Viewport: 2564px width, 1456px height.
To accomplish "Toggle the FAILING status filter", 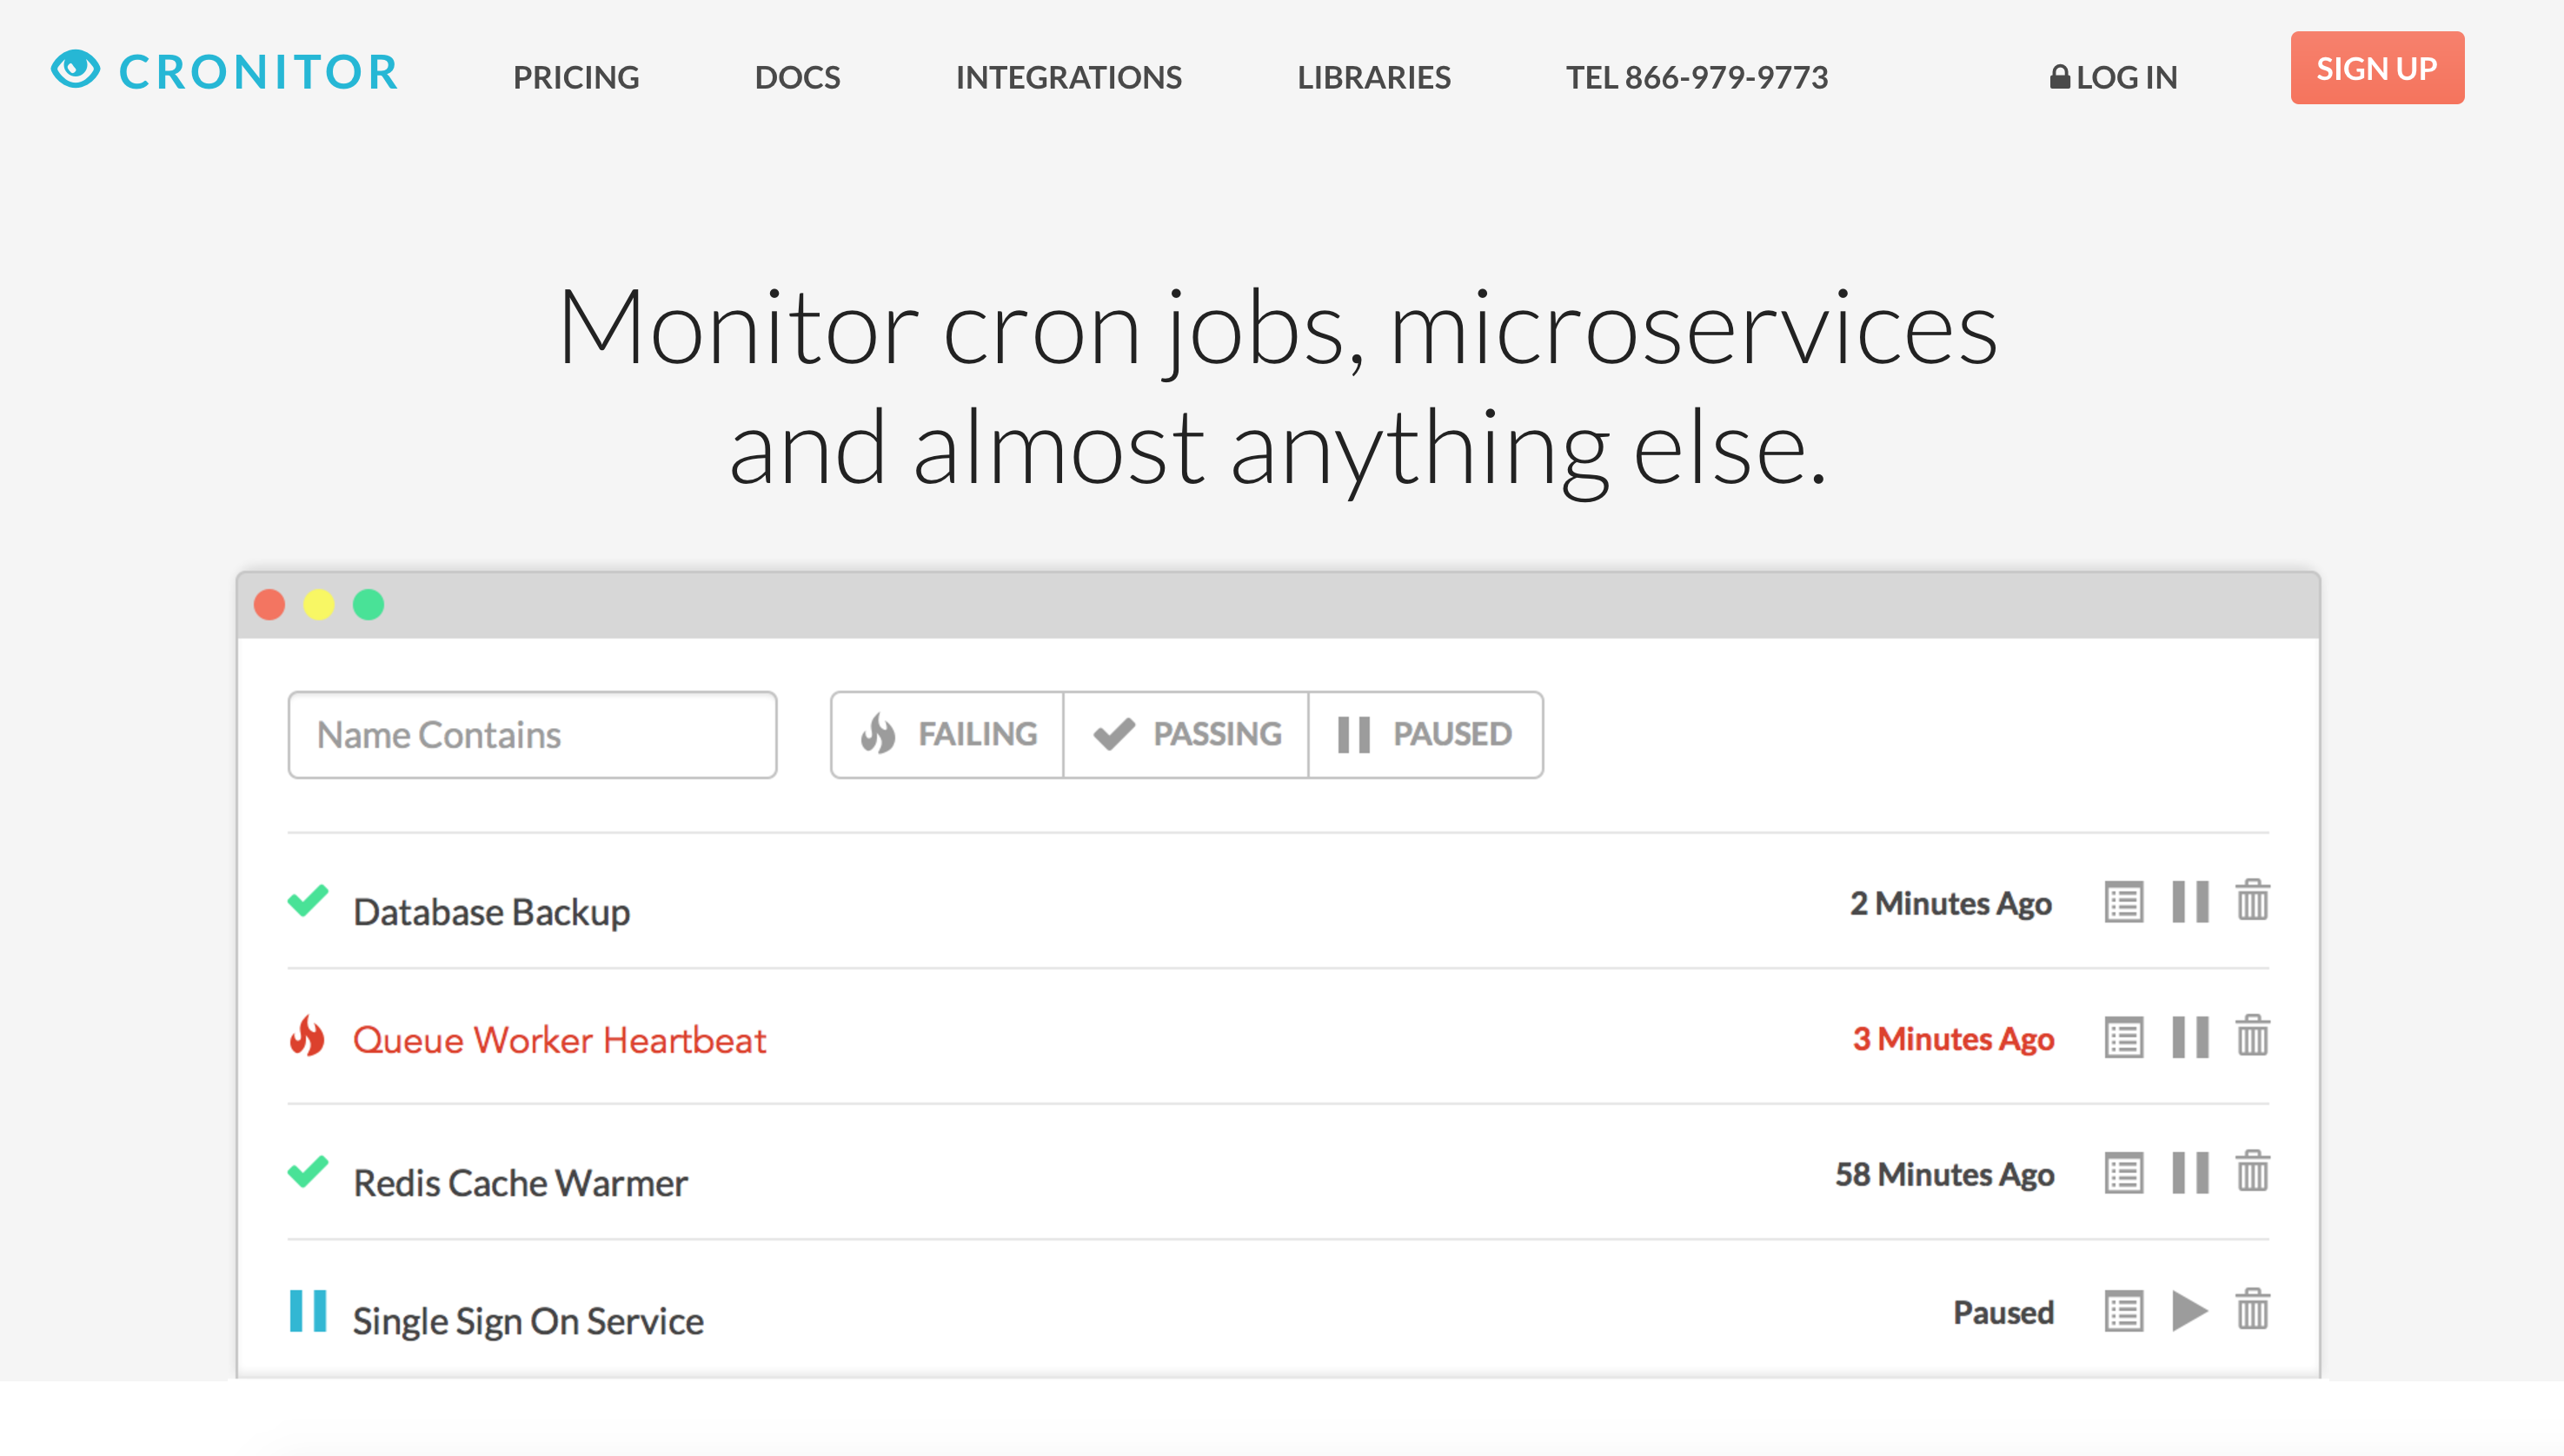I will pyautogui.click(x=947, y=734).
